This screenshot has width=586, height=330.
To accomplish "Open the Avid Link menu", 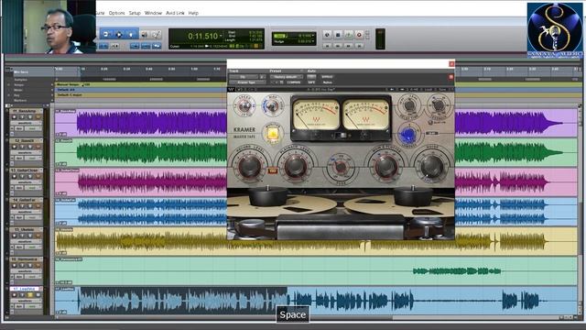I will [x=175, y=13].
